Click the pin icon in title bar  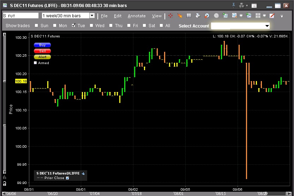point(234,6)
